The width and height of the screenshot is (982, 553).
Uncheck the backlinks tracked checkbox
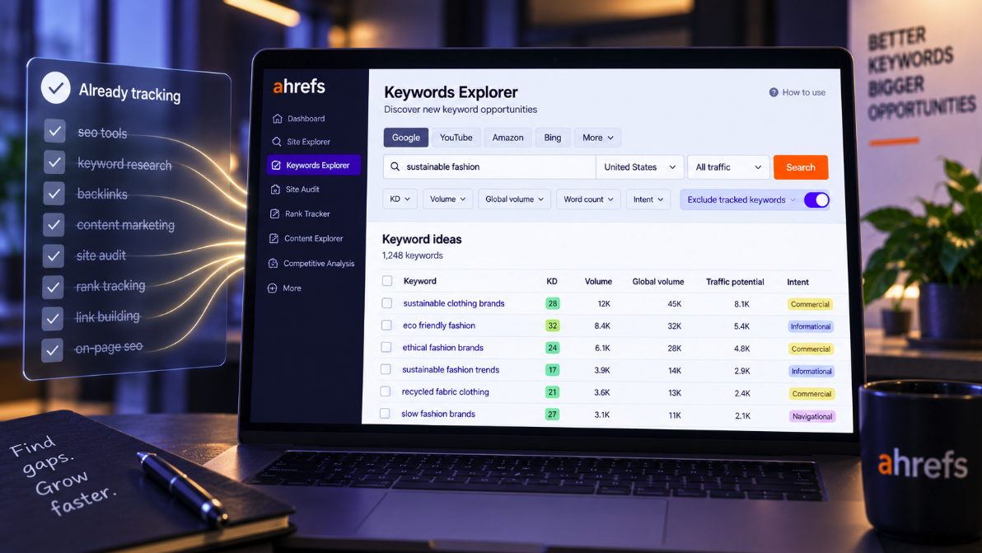click(x=54, y=193)
